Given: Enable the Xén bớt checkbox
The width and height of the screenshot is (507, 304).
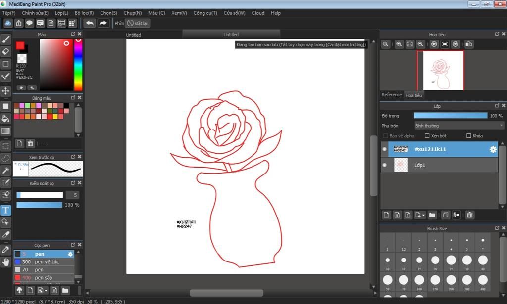Looking at the screenshot, I should point(427,136).
